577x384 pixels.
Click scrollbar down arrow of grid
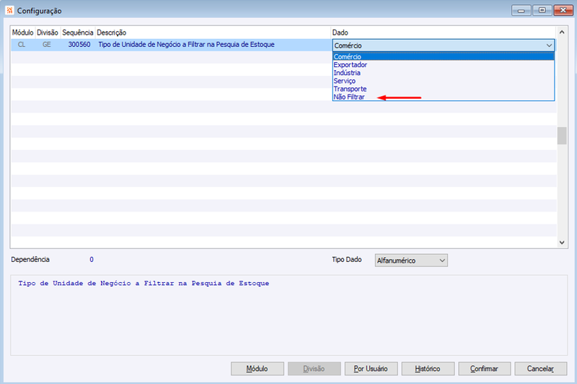[x=562, y=243]
